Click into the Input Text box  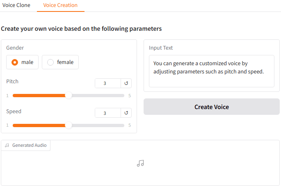click(211, 71)
